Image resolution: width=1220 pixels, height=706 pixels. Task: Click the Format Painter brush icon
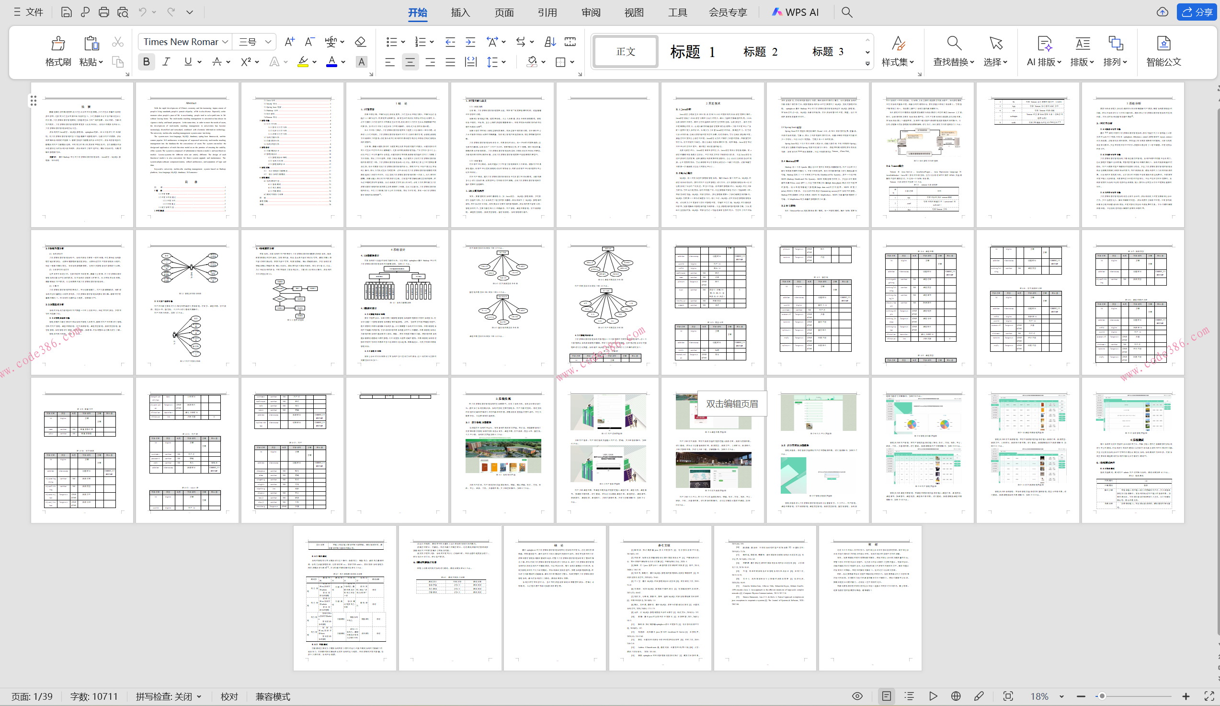(58, 44)
